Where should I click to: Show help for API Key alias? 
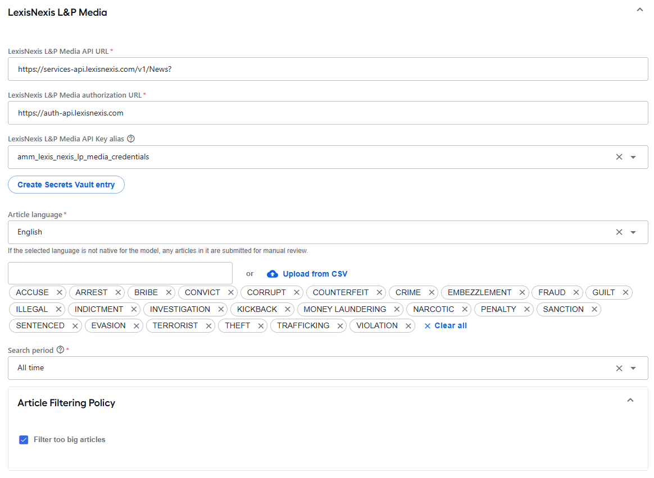click(x=131, y=139)
